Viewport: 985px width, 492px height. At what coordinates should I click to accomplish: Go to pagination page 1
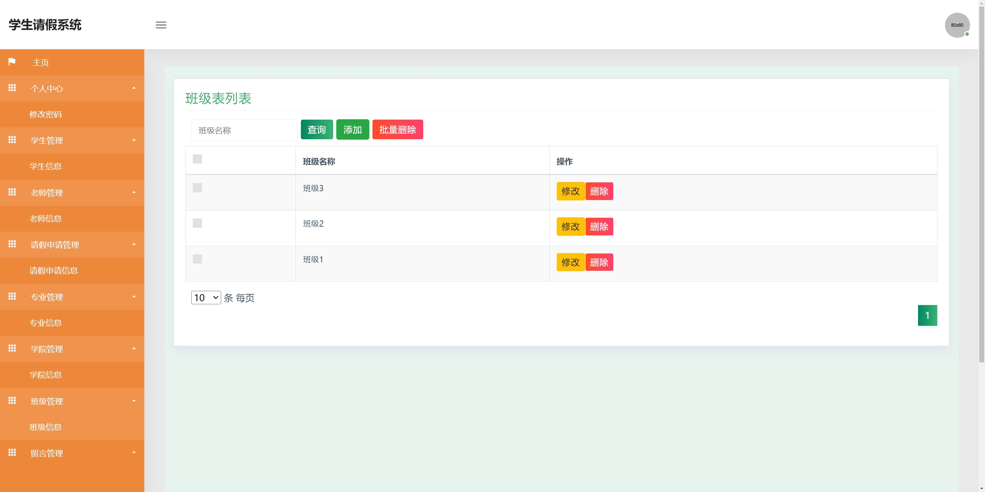click(x=927, y=315)
